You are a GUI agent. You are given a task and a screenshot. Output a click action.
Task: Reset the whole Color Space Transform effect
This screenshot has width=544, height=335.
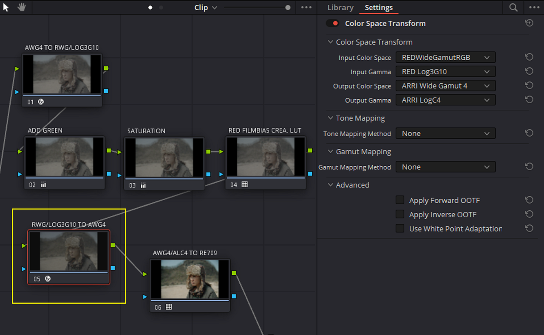pos(529,23)
